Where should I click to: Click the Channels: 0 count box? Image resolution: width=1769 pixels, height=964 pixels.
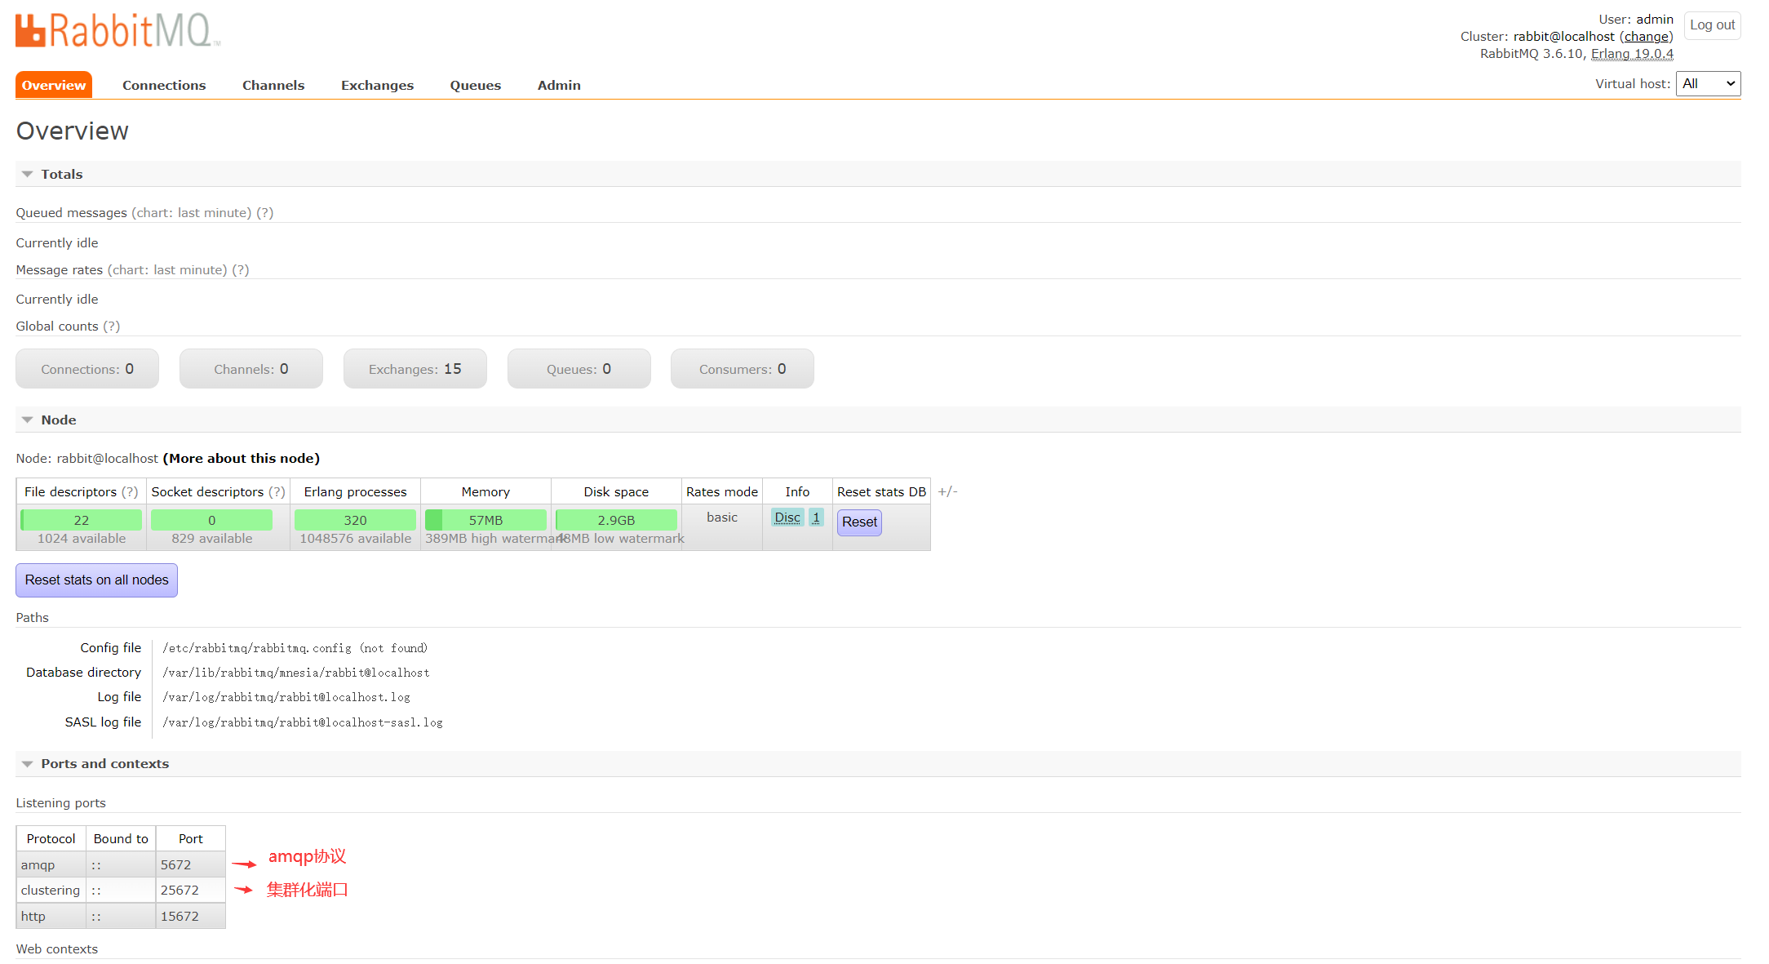[251, 369]
